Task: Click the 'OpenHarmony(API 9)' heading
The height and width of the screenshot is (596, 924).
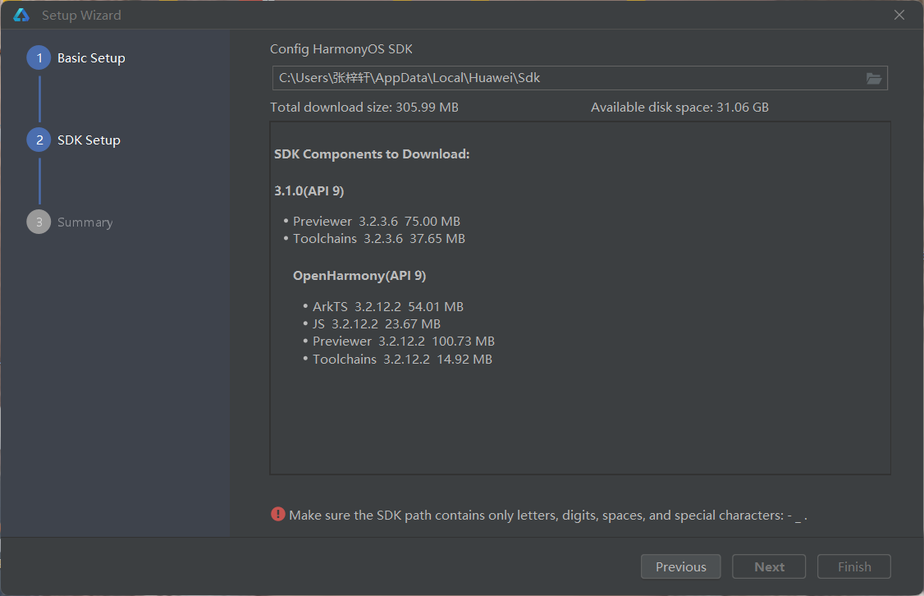Action: pyautogui.click(x=359, y=276)
